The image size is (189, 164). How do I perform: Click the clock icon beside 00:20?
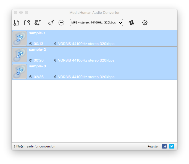point(31,60)
